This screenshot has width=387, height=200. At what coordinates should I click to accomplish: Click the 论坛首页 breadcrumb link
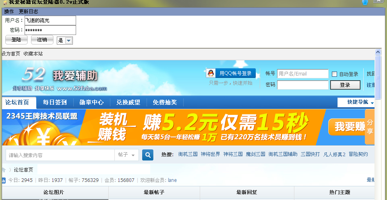click(23, 170)
